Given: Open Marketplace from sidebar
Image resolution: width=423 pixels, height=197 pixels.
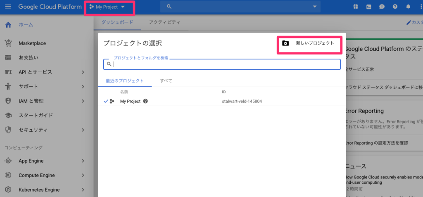Looking at the screenshot, I should point(32,43).
